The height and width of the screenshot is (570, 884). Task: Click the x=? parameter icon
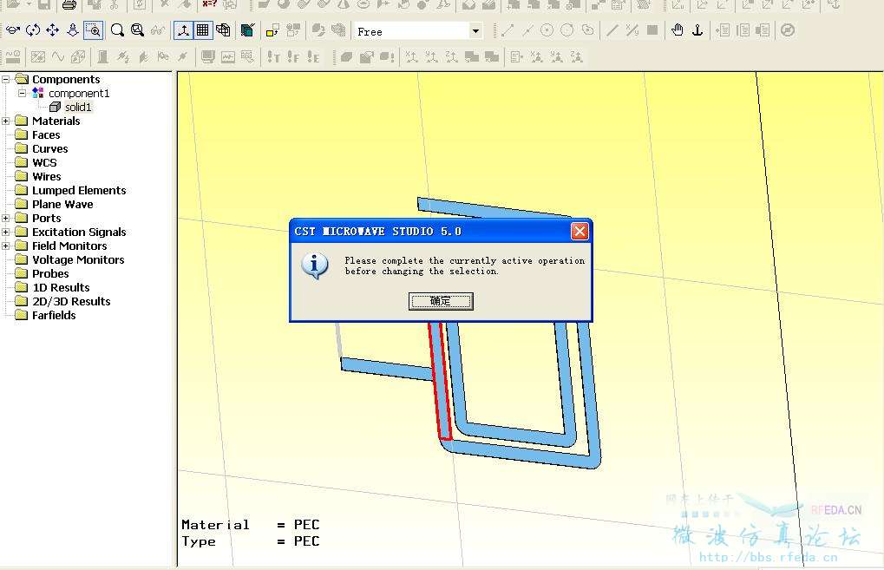click(210, 4)
